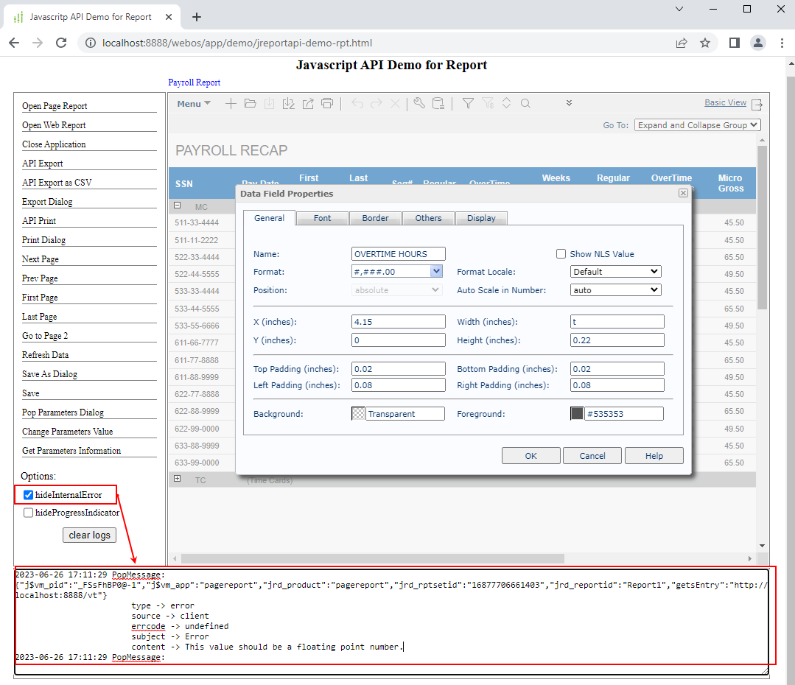This screenshot has width=795, height=685.
Task: Open the Format dropdown list
Action: point(436,272)
